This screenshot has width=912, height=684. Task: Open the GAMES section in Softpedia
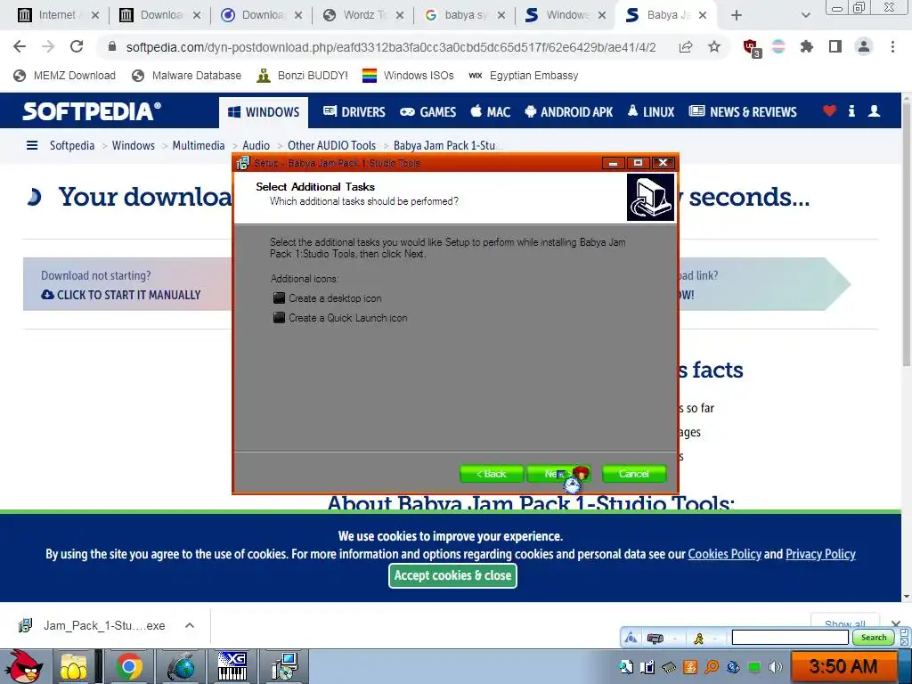428,111
